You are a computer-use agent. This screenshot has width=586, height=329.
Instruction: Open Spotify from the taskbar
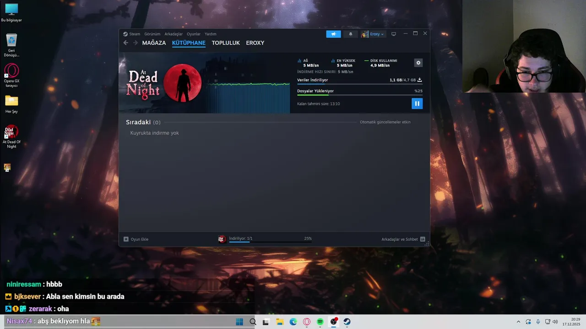(x=320, y=322)
